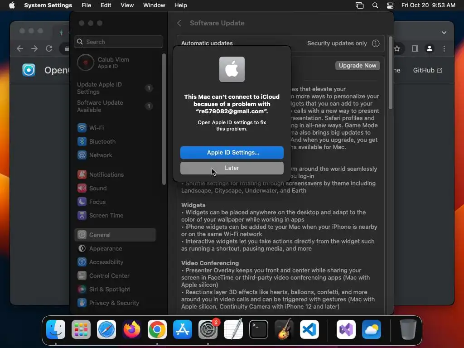Screen dimensions: 464x348
Task: Select Network in the settings sidebar
Action: [x=115, y=155]
